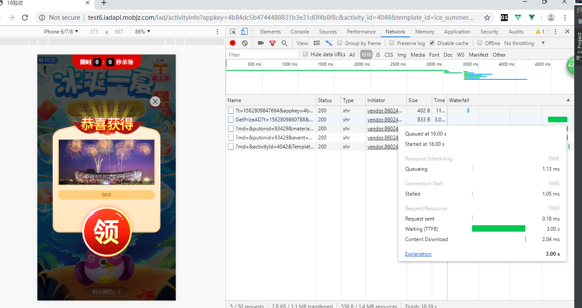The image size is (582, 308).
Task: Switch to the Console tab
Action: coord(300,32)
